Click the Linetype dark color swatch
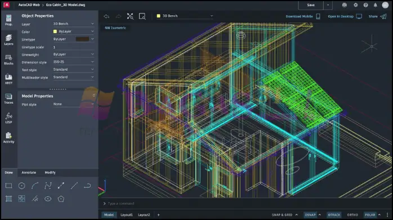Image resolution: width=393 pixels, height=220 pixels. coord(82,39)
